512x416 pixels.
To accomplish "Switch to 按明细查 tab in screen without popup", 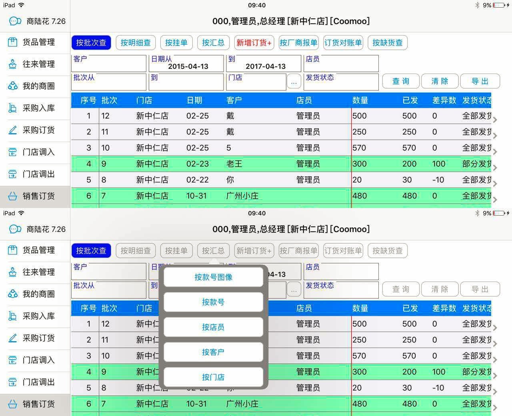I will [136, 43].
